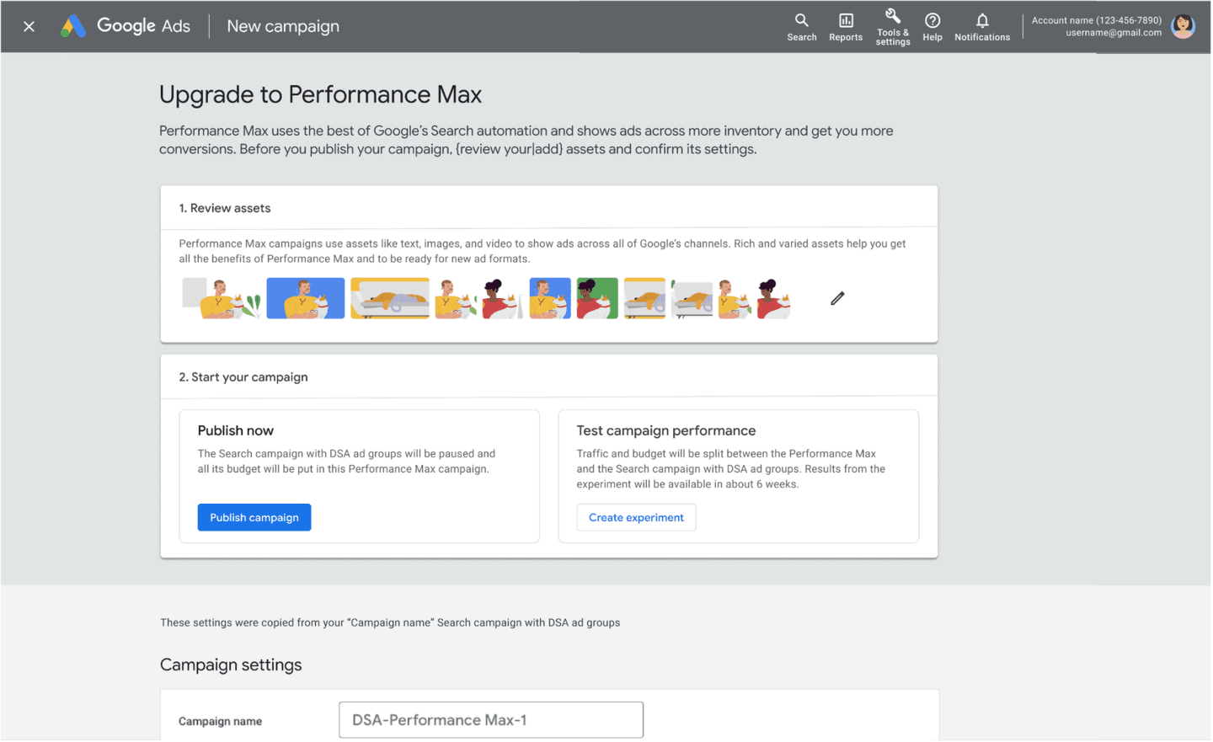Open the Help question mark icon

[932, 27]
